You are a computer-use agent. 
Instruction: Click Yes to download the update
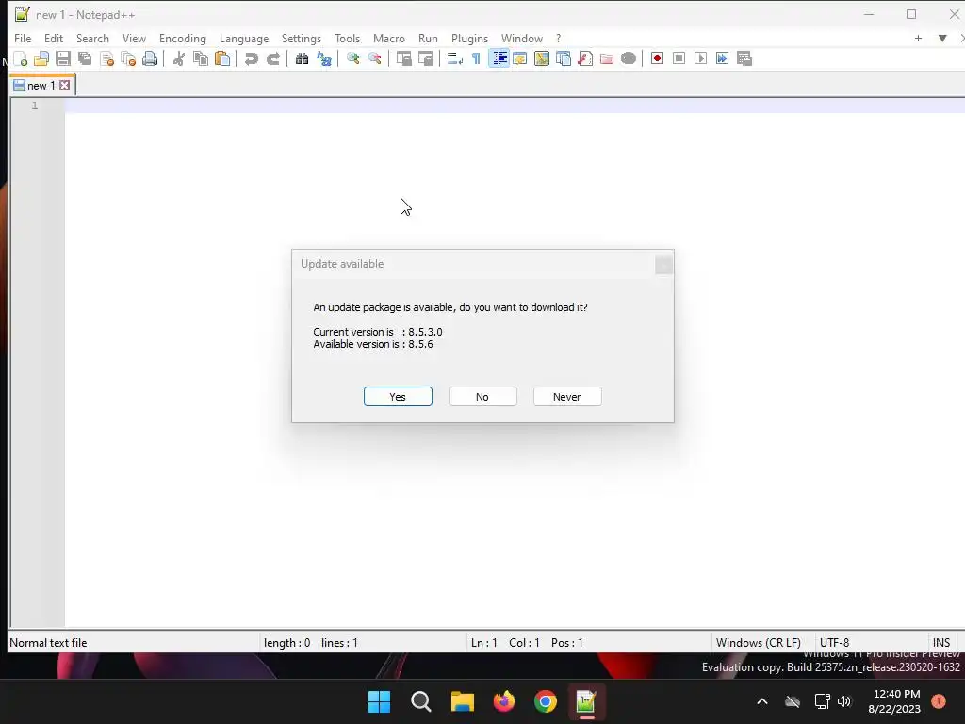point(398,397)
